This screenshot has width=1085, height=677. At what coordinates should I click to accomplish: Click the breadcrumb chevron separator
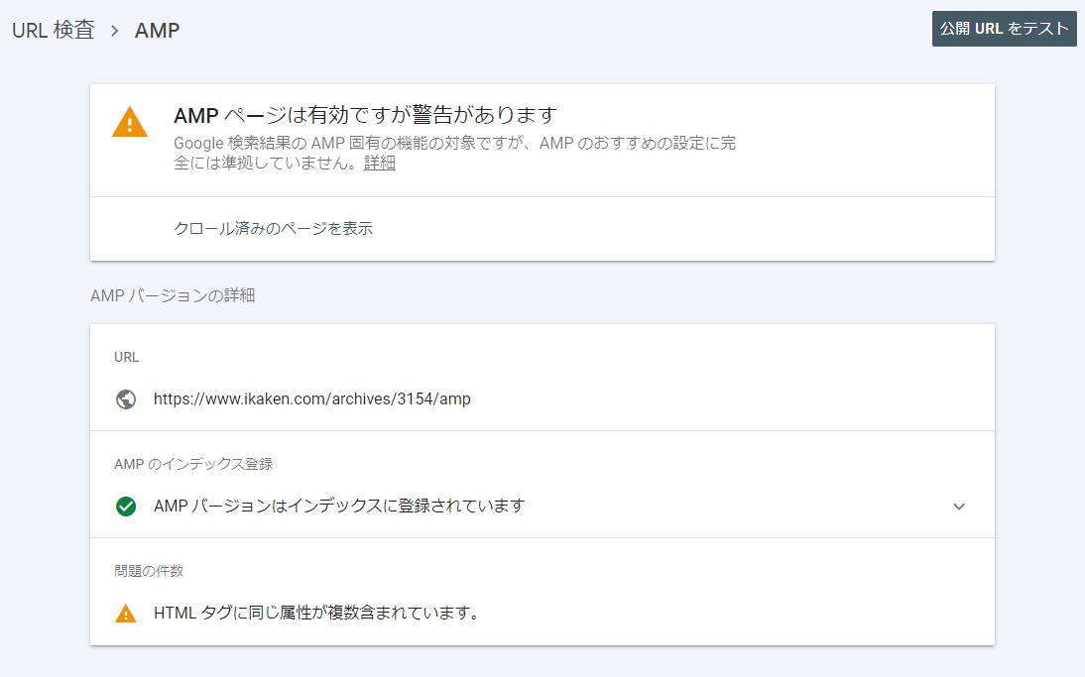(x=115, y=31)
